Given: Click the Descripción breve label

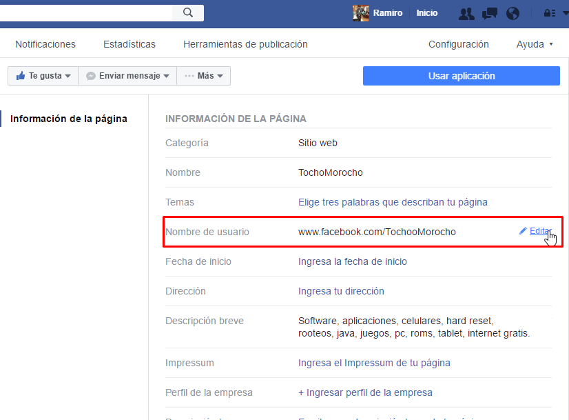Looking at the screenshot, I should click(x=205, y=321).
